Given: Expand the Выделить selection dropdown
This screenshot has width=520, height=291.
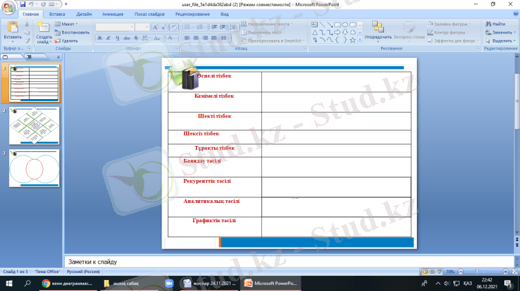Looking at the screenshot, I should [514, 41].
